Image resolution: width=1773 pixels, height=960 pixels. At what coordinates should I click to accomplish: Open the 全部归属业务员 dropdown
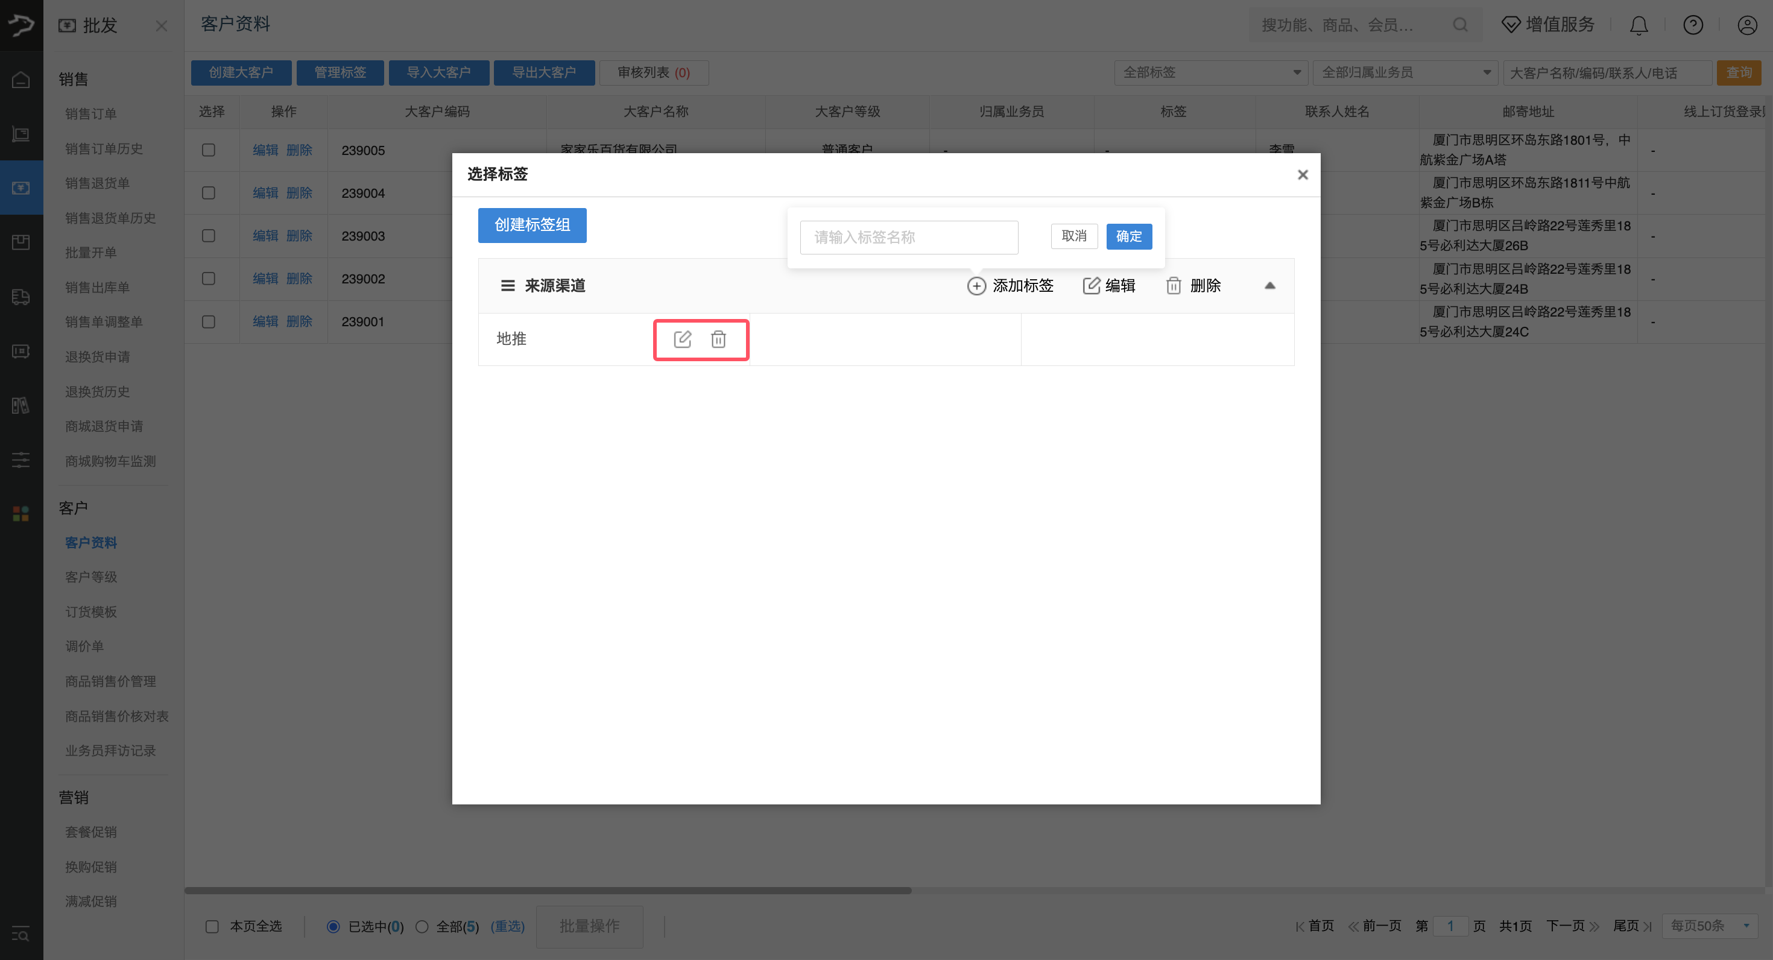coord(1405,72)
